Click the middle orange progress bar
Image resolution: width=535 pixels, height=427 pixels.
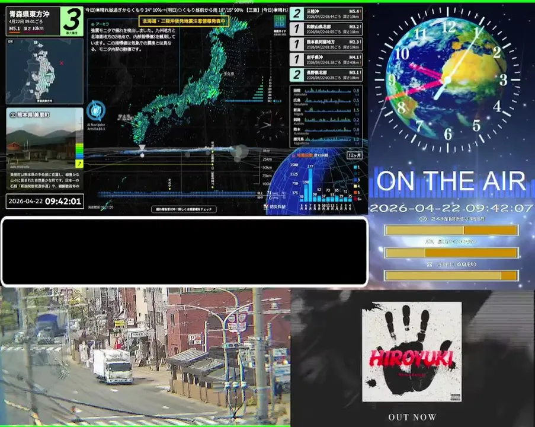point(451,253)
